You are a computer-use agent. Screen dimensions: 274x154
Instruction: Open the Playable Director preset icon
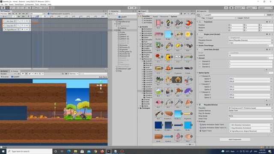(x=269, y=105)
